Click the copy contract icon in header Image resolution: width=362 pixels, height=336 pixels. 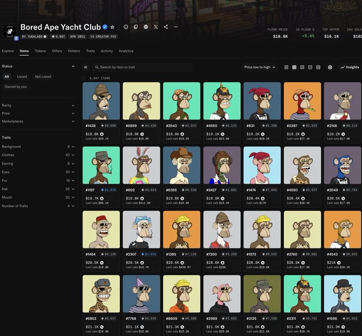[x=136, y=27]
